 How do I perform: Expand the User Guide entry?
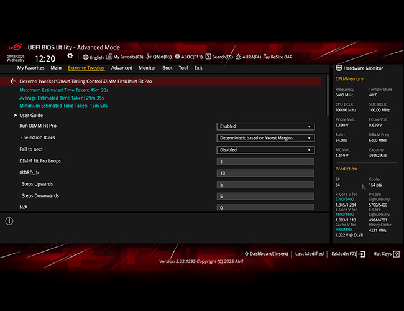(x=31, y=115)
